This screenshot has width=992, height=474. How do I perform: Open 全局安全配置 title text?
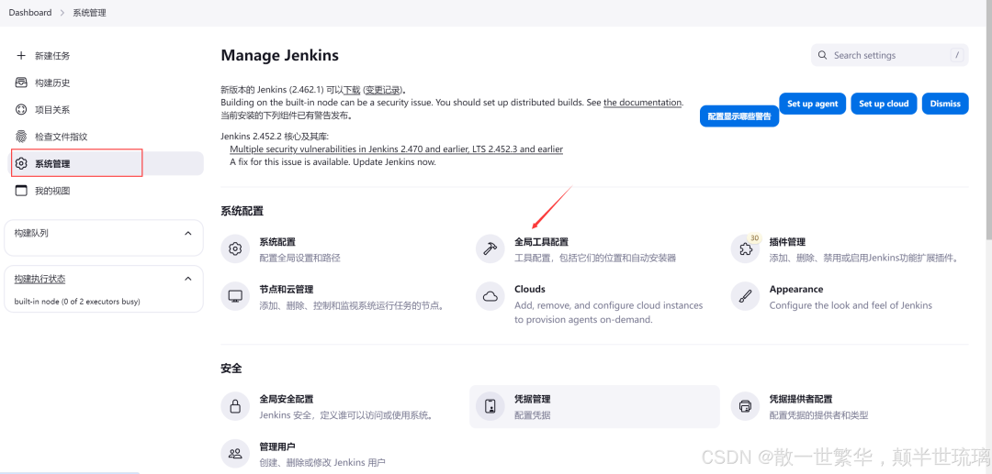286,399
